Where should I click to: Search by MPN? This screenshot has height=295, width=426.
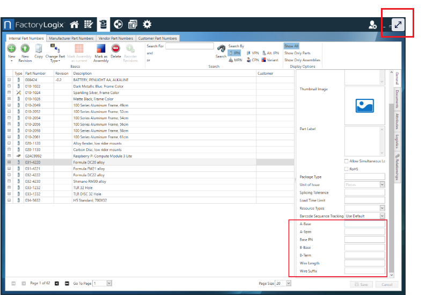[236, 60]
